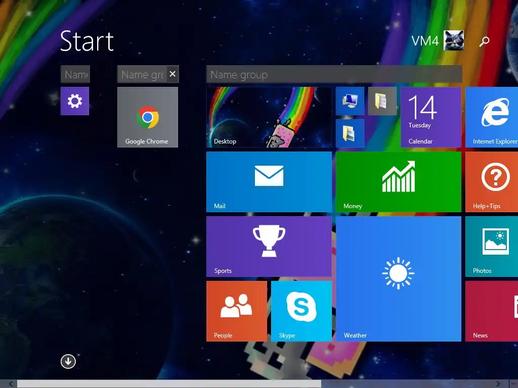
Task: Open the People tile
Action: pos(237,311)
